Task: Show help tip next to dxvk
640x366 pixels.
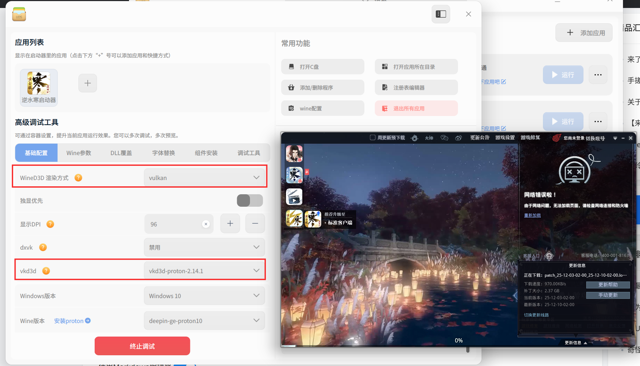Action: click(43, 247)
